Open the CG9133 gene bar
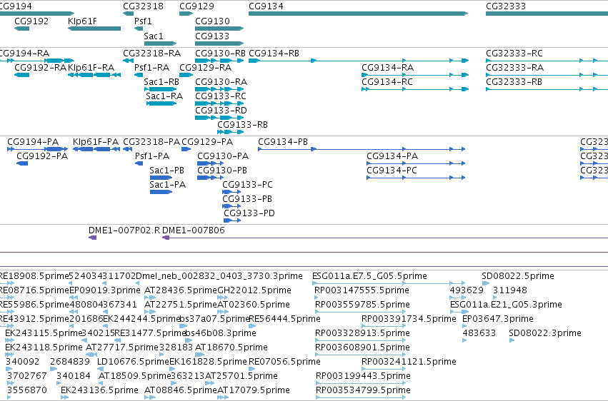The image size is (608, 401). (219, 44)
